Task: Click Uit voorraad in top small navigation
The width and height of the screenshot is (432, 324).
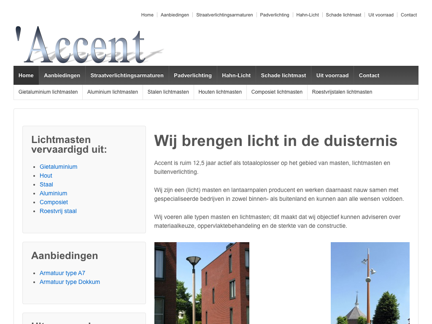Action: point(381,15)
